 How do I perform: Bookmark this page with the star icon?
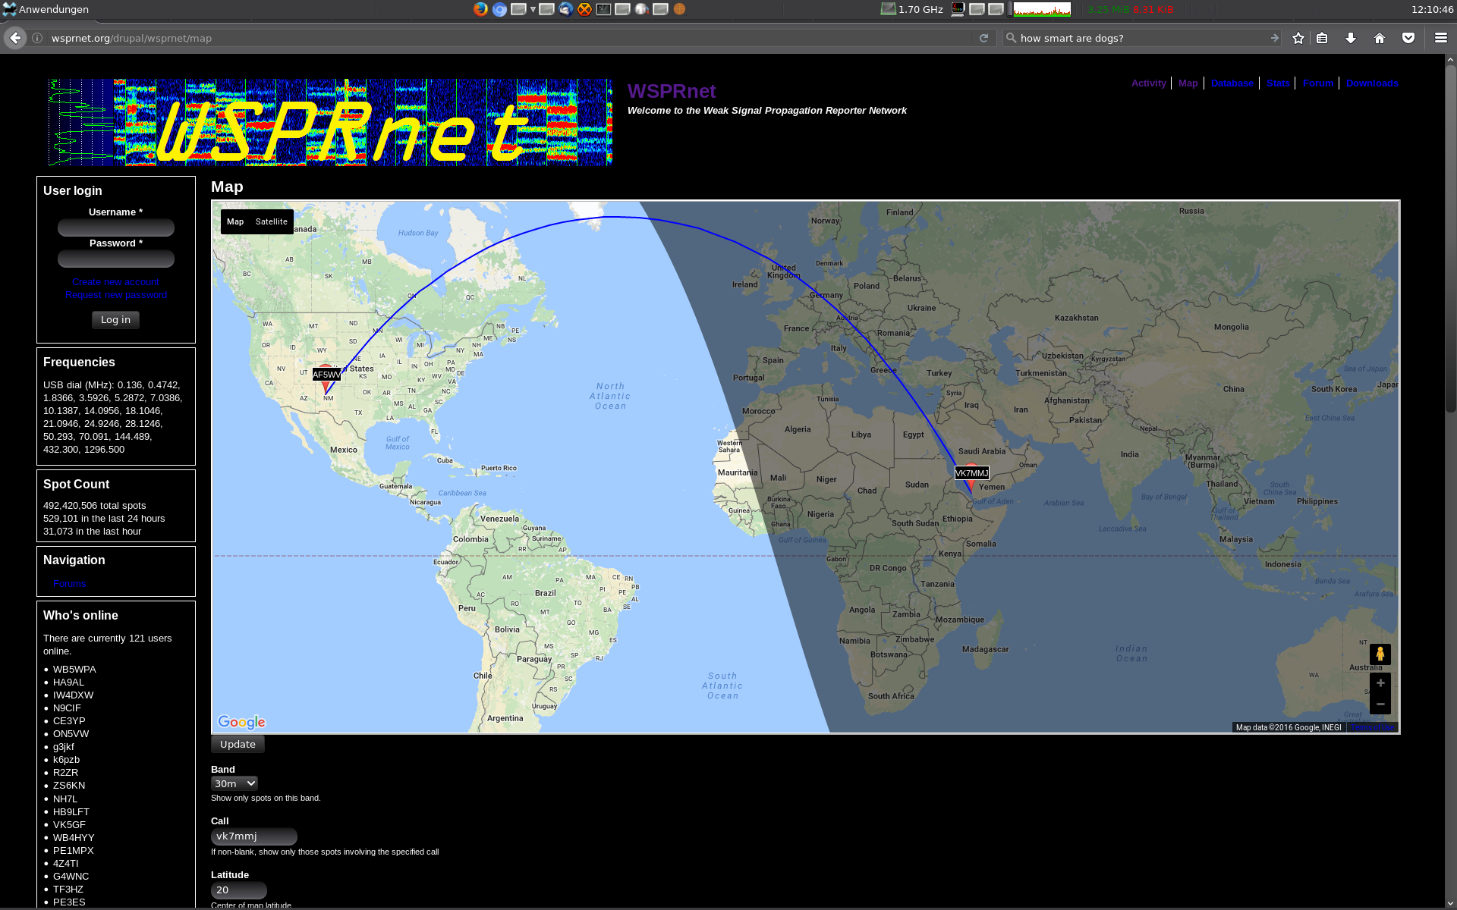[x=1298, y=38]
